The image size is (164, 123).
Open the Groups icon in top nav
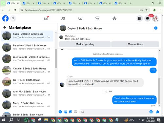114,18
